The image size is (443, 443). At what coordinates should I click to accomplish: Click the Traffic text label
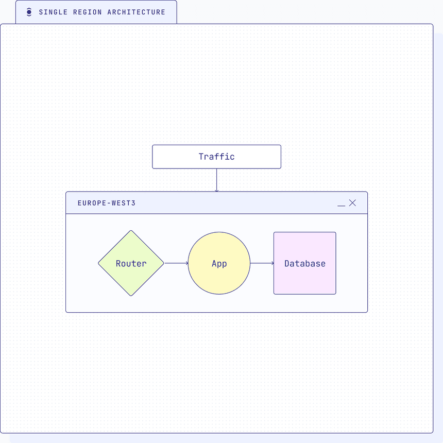[x=216, y=157]
